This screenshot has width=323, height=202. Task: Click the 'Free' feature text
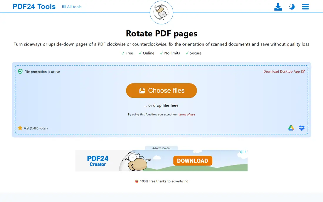point(129,53)
